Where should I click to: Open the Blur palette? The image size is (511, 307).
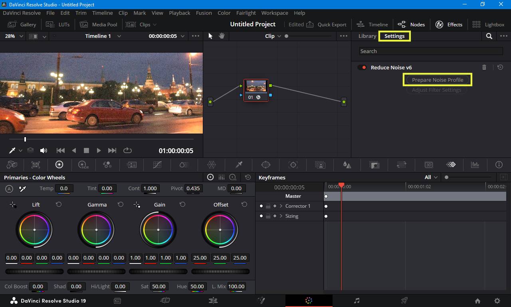pos(347,165)
